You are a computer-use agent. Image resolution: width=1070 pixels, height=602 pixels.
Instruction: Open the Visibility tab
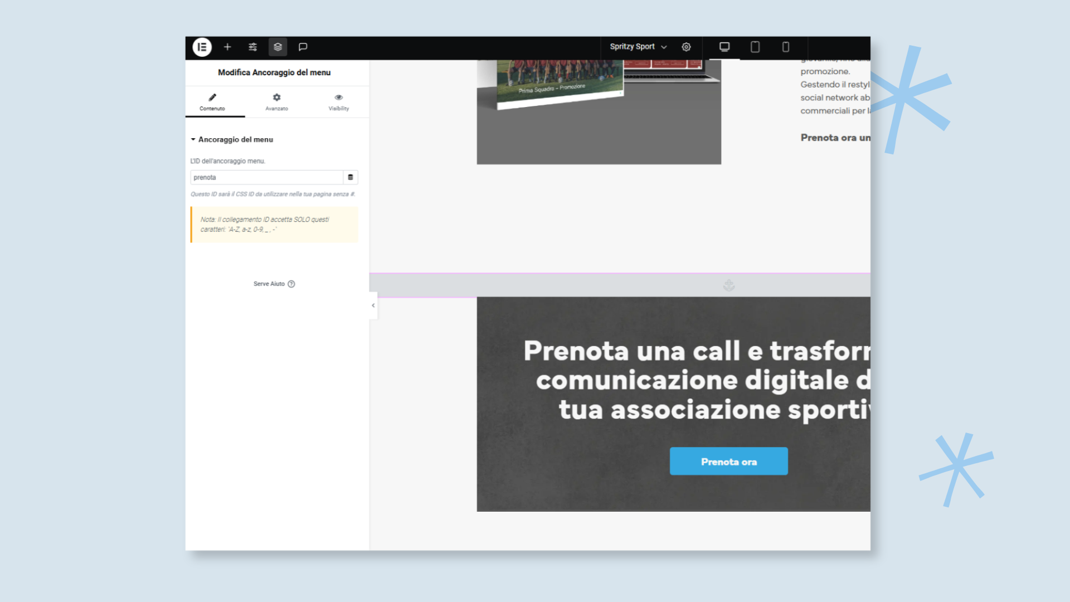point(338,102)
